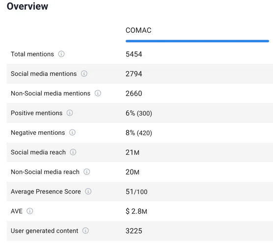273x245 pixels.
Task: Click the Average Presence Score label
Action: click(46, 192)
